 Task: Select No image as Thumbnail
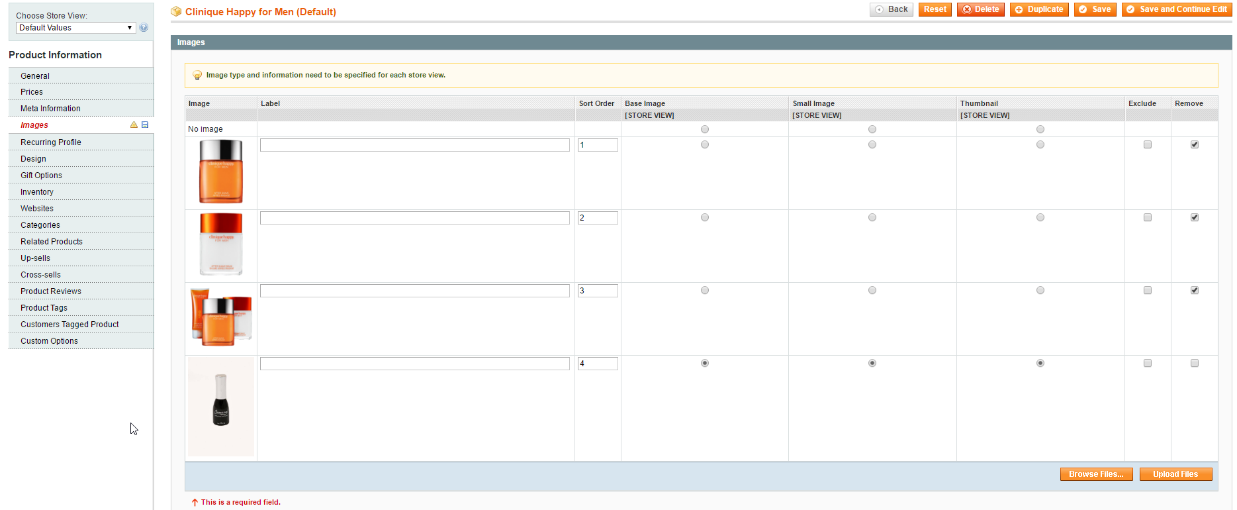click(x=1040, y=129)
